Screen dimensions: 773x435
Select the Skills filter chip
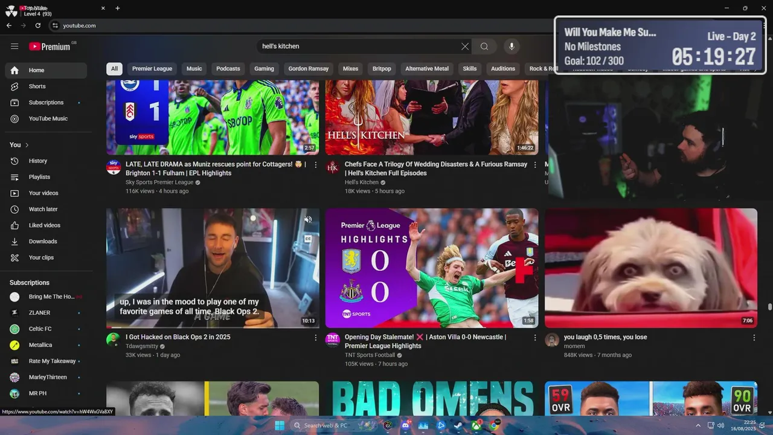(470, 69)
